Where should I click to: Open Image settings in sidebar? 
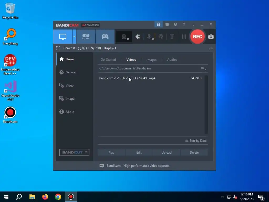[74, 99]
